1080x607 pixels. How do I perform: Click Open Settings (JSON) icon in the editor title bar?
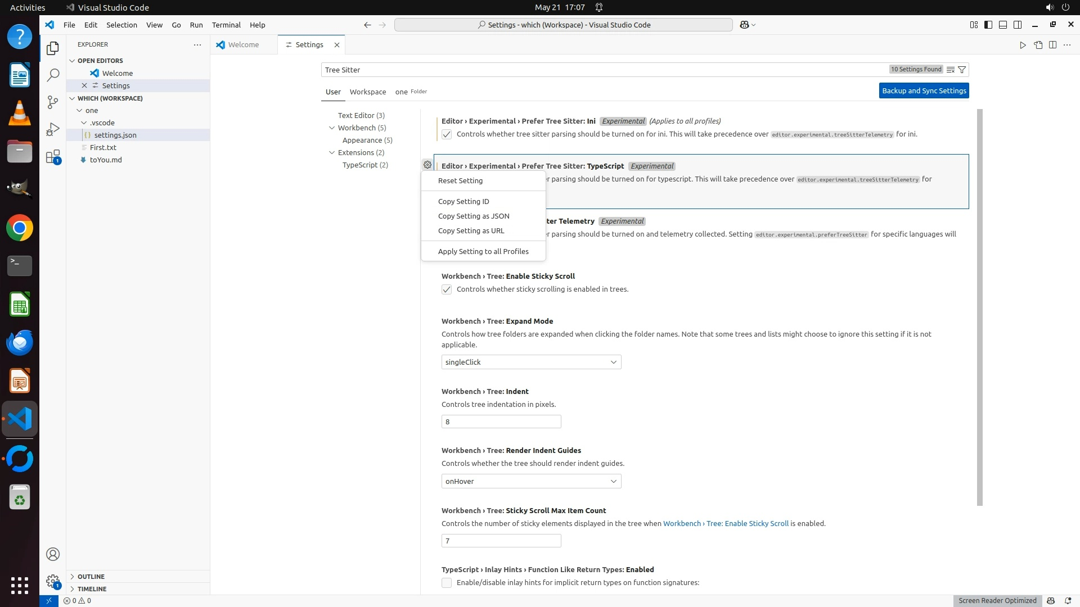(1038, 45)
